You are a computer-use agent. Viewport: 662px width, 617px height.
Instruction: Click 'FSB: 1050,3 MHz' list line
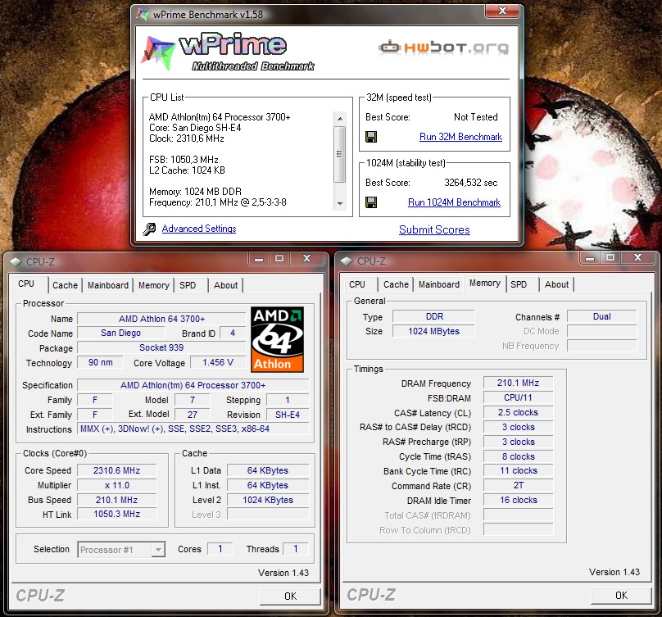[x=184, y=160]
